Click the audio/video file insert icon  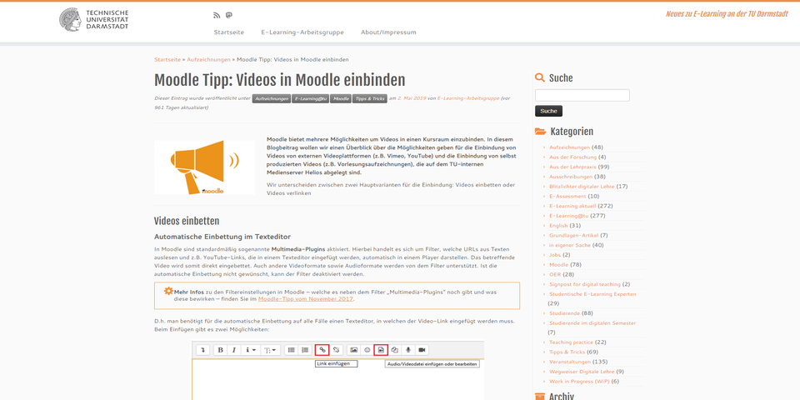click(x=381, y=350)
